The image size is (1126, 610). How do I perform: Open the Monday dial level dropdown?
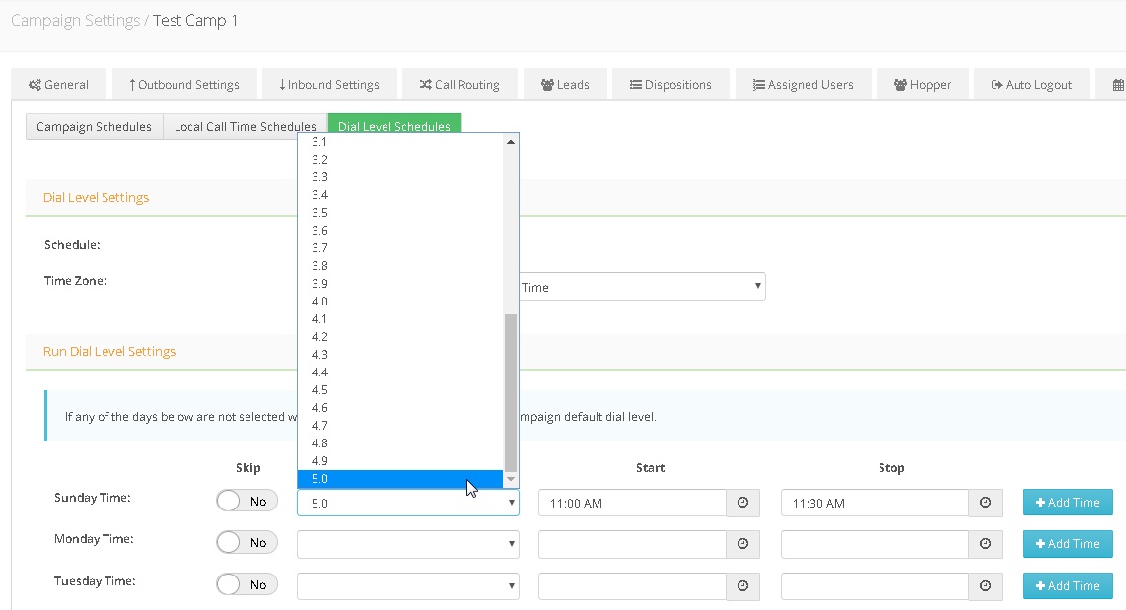pyautogui.click(x=407, y=544)
